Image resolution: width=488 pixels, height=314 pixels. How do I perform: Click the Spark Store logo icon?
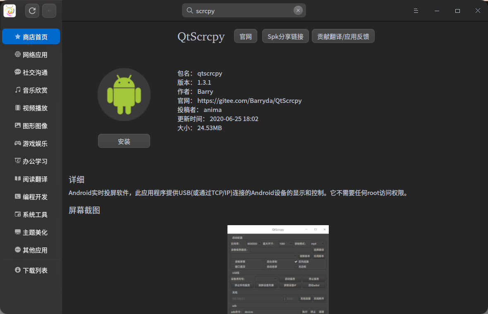coord(10,11)
